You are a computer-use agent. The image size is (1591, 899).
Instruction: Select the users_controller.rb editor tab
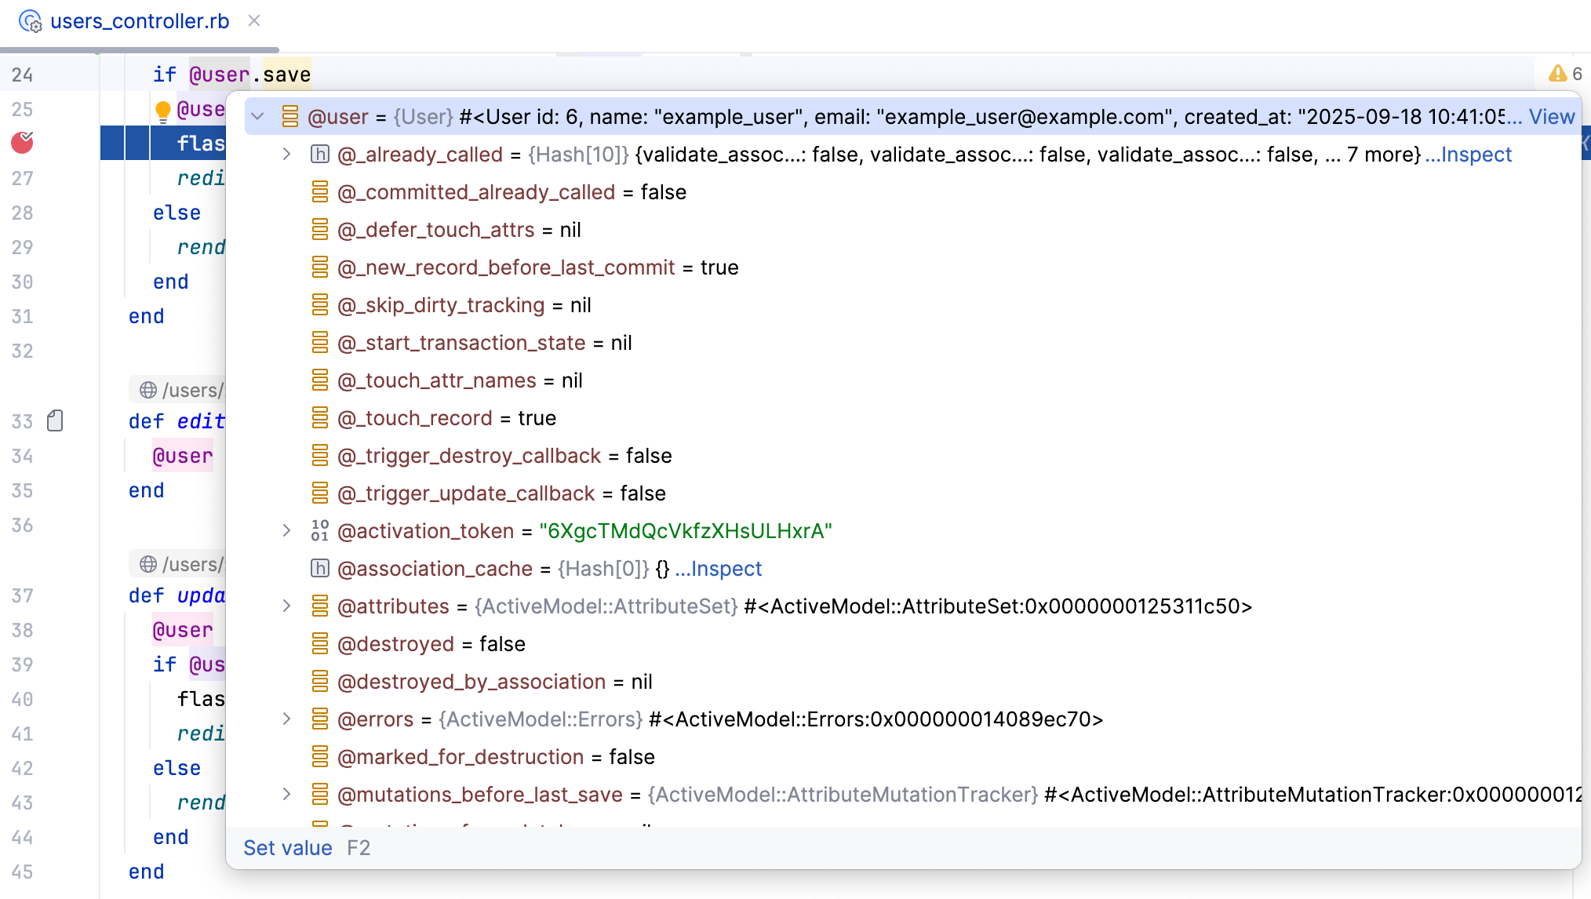tap(139, 21)
